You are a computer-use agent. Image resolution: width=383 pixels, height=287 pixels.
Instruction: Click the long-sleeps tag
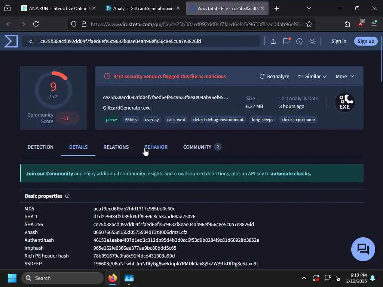point(263,120)
